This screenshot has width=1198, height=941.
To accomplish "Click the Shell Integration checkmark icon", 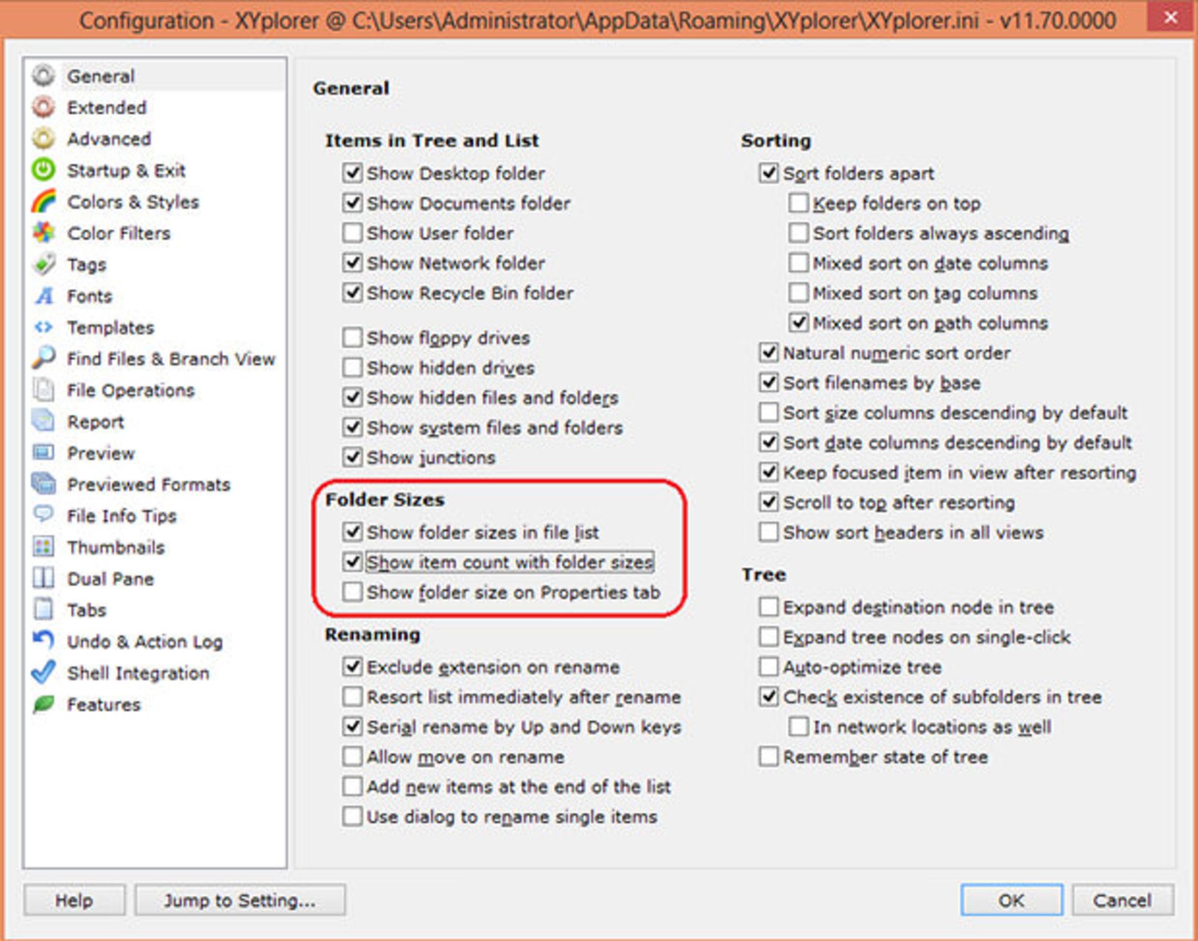I will [44, 673].
